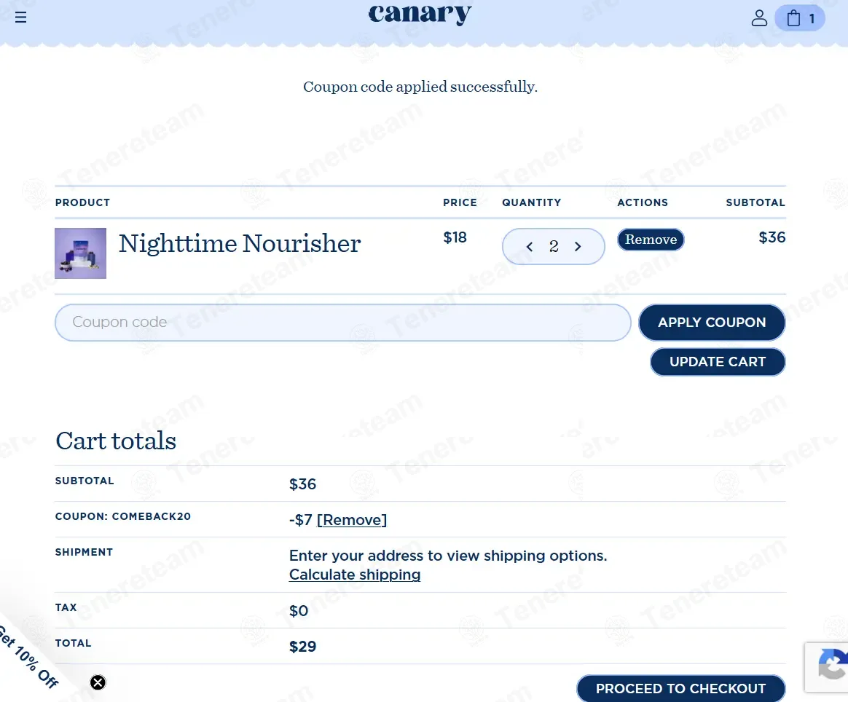Click the Apply Coupon button
Viewport: 848px width, 702px height.
[712, 323]
